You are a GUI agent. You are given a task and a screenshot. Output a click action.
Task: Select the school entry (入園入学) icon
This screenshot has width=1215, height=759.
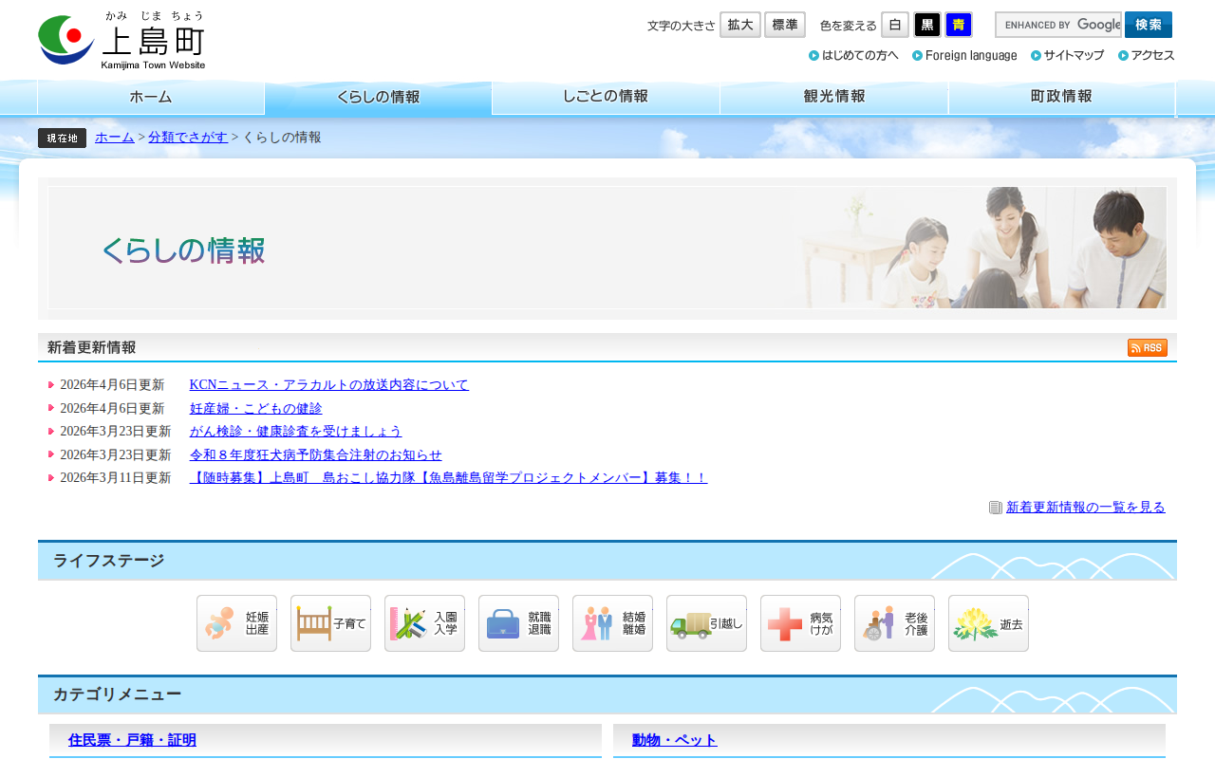(424, 623)
